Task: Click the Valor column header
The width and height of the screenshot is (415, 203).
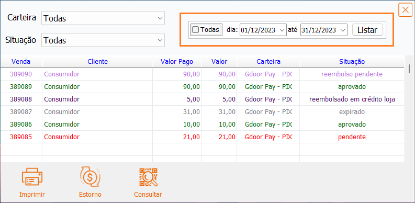Action: pyautogui.click(x=219, y=62)
